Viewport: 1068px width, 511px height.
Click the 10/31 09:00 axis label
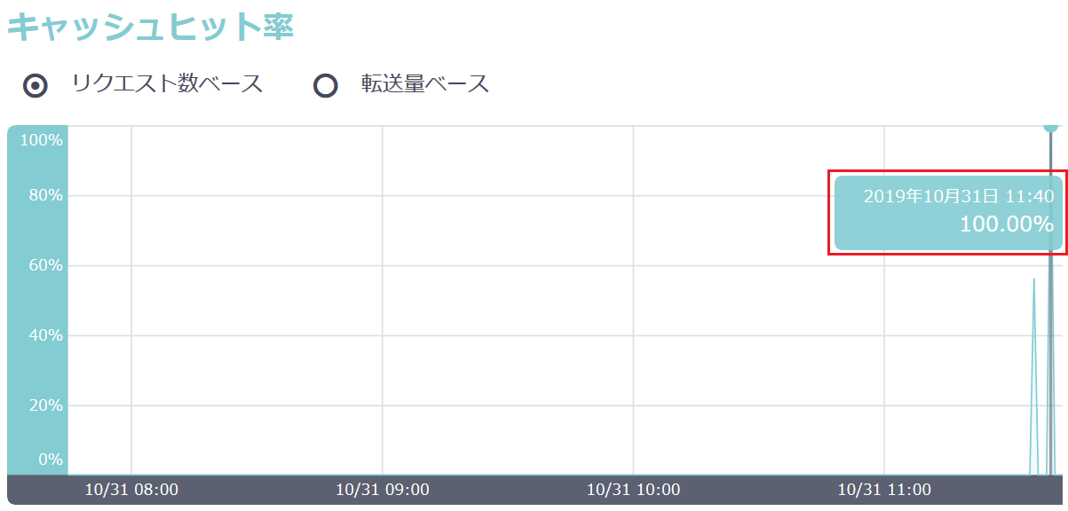[383, 489]
